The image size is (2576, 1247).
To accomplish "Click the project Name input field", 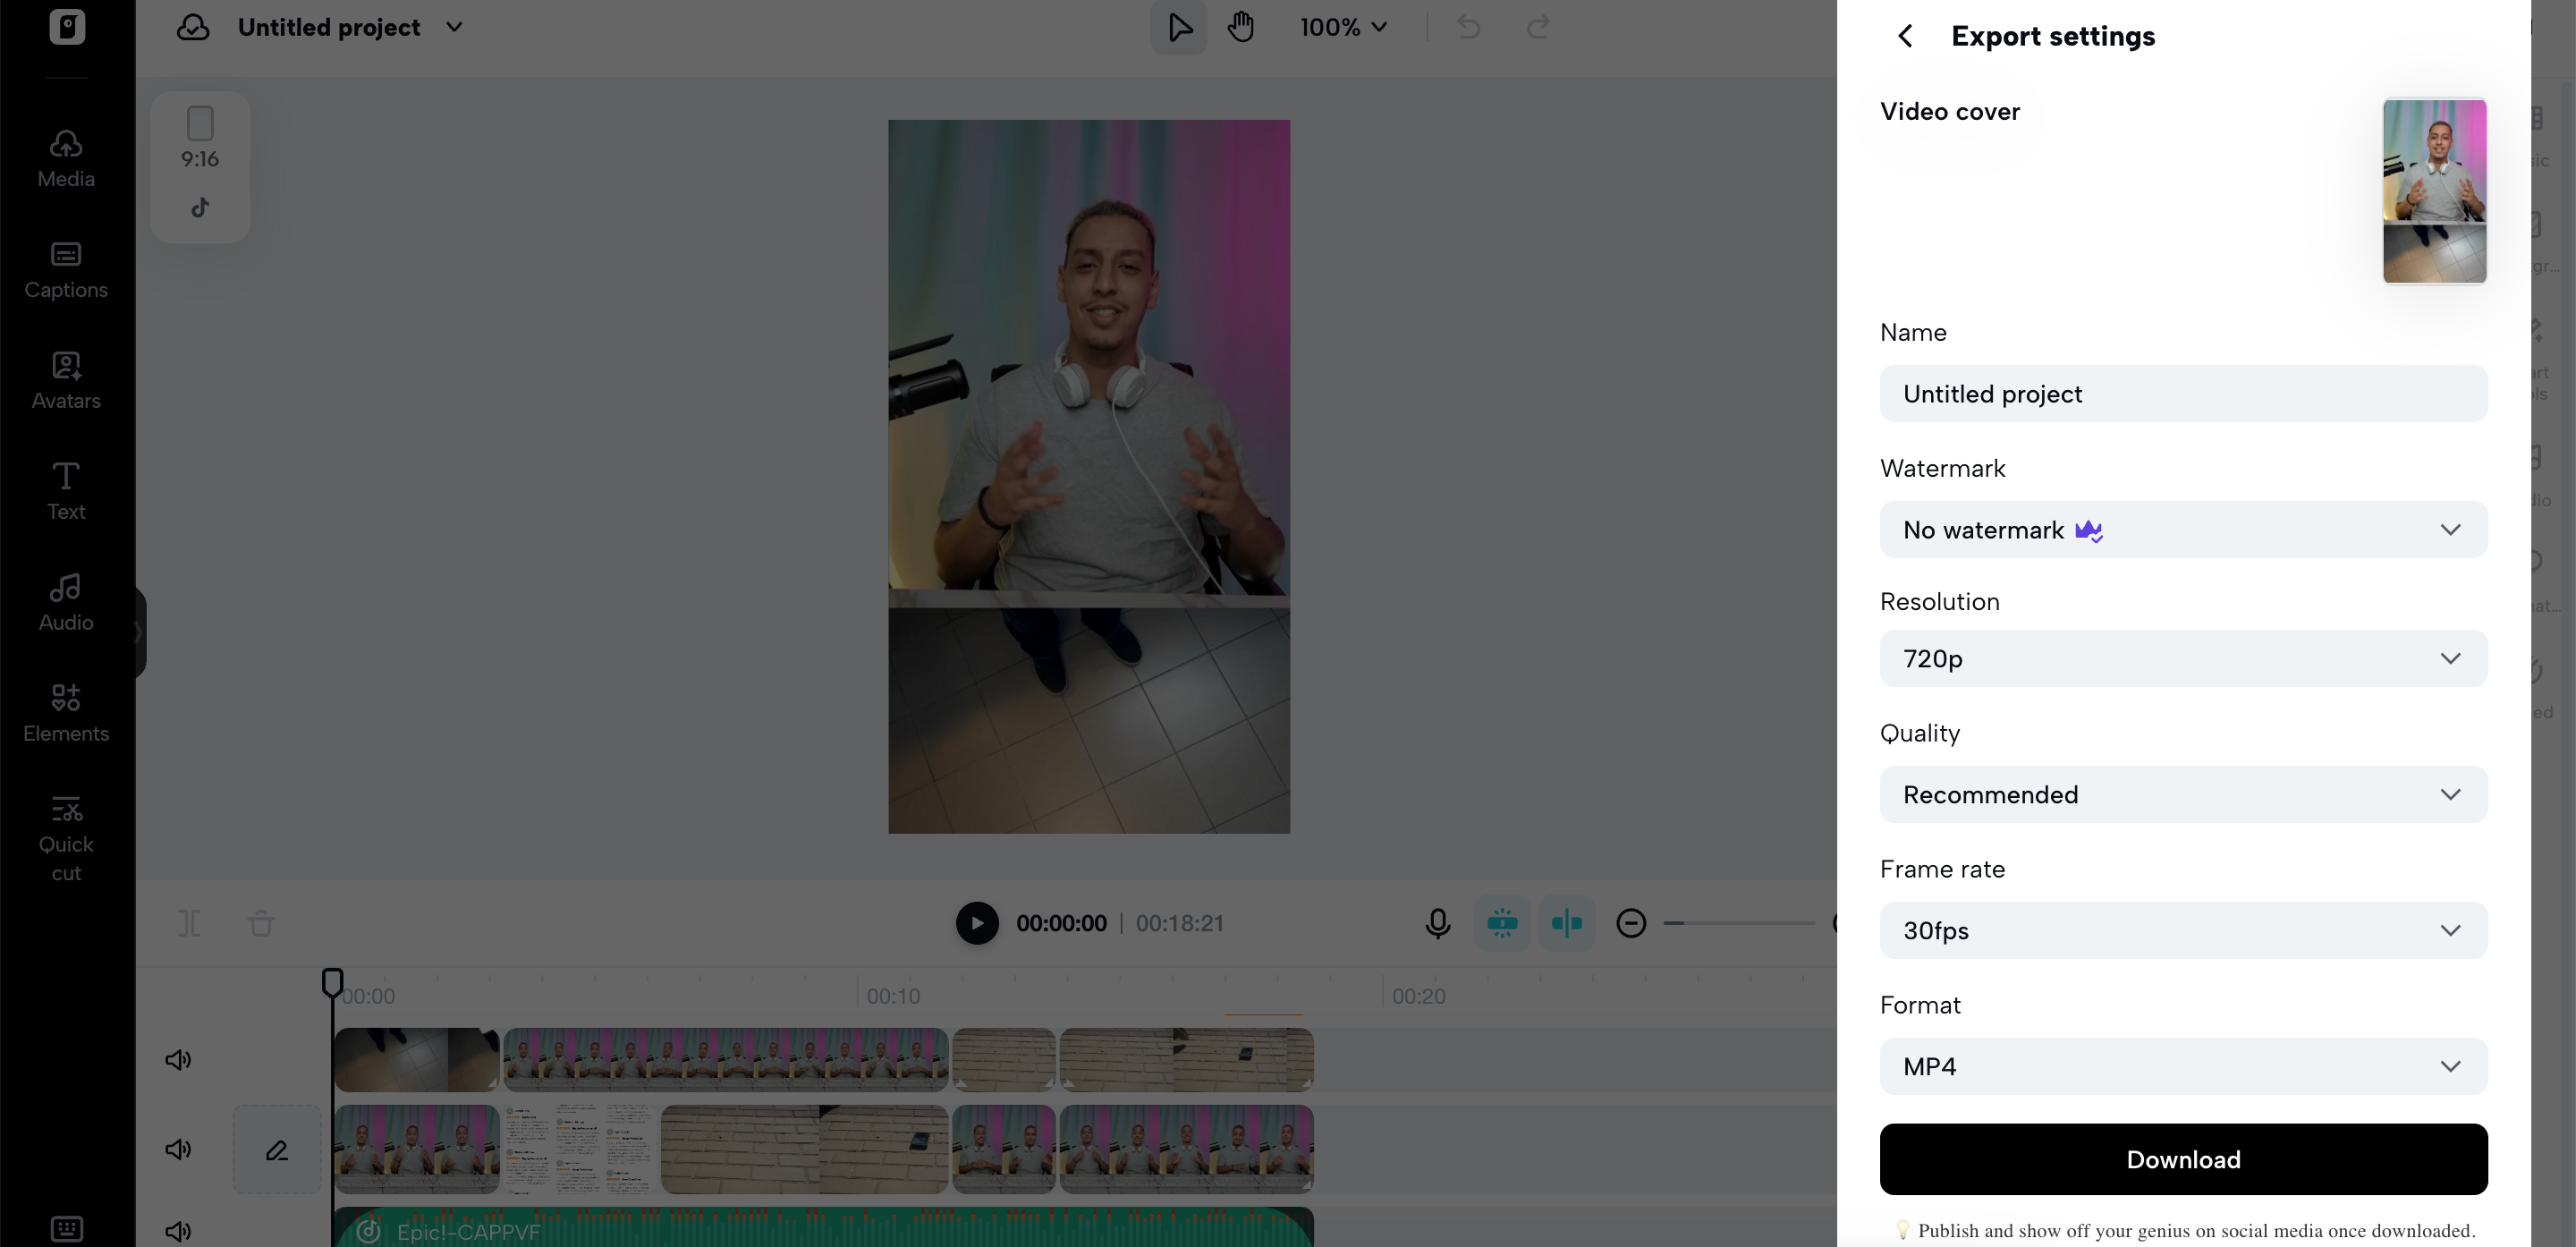I will (x=2183, y=394).
